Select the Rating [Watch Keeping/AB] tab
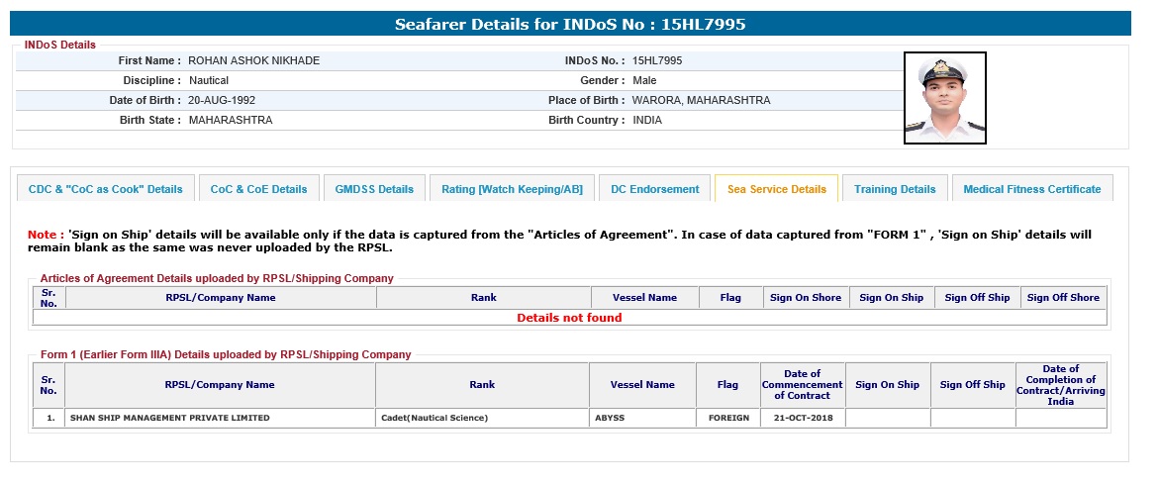 click(x=512, y=189)
